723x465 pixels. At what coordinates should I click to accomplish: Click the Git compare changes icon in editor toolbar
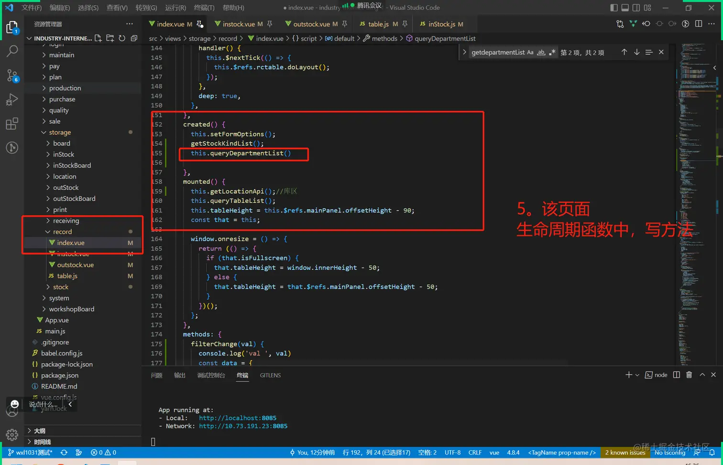(620, 24)
